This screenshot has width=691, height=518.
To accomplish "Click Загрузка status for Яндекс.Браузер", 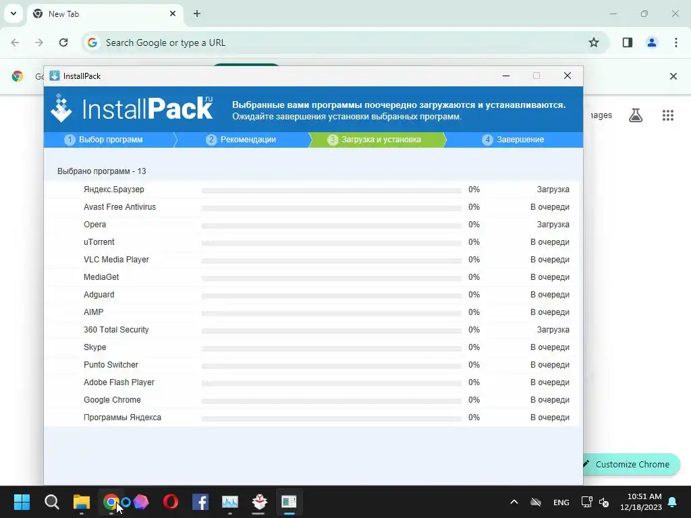I will tap(553, 190).
